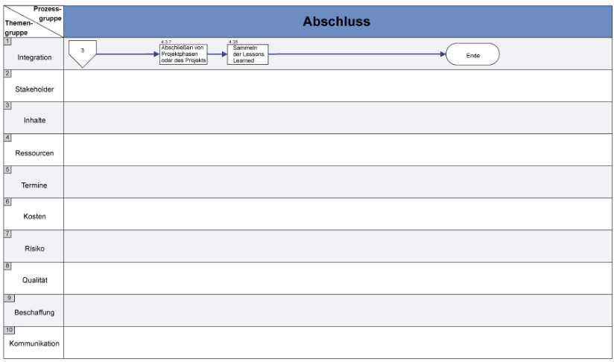The height and width of the screenshot is (362, 614).
Task: Select the Ressourcen swimlane label
Action: click(x=34, y=153)
